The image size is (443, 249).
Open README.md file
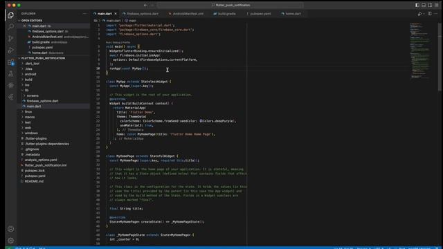pos(34,181)
